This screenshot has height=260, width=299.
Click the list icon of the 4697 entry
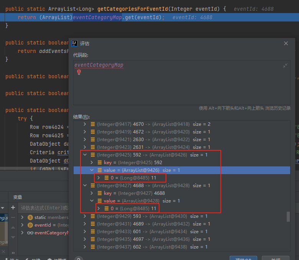click(93, 239)
